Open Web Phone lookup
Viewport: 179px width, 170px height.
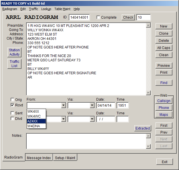pos(164,108)
